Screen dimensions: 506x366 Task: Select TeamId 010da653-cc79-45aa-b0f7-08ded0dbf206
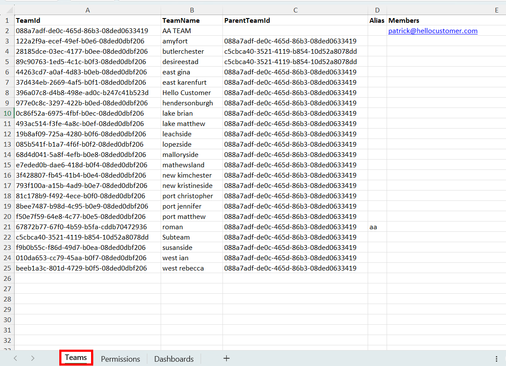tap(88, 258)
